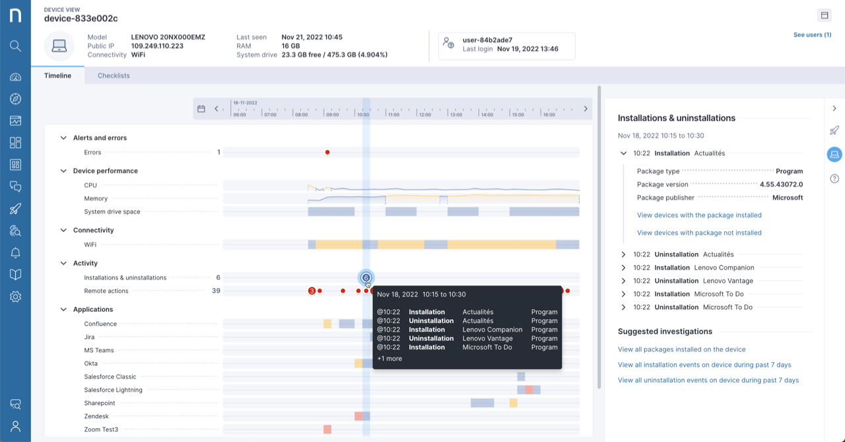This screenshot has height=442, width=845.
Task: Click the right panel rocket icon
Action: (834, 130)
